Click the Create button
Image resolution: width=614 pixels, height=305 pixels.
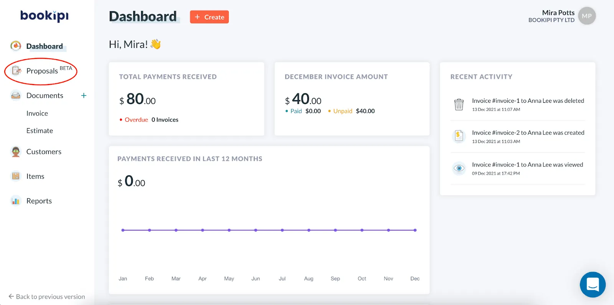coord(209,17)
